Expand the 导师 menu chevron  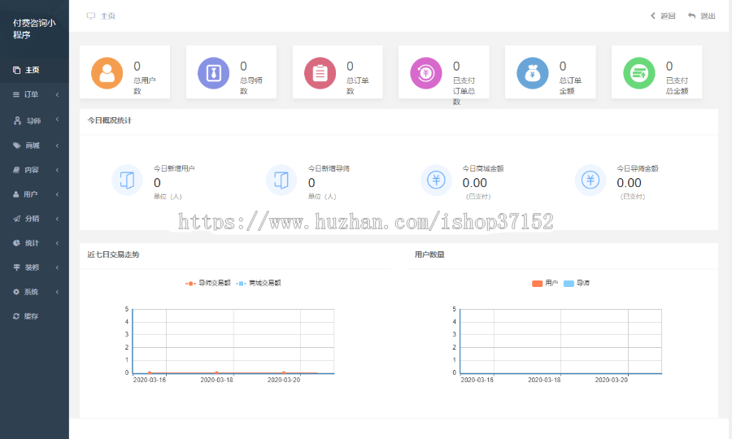(x=58, y=120)
